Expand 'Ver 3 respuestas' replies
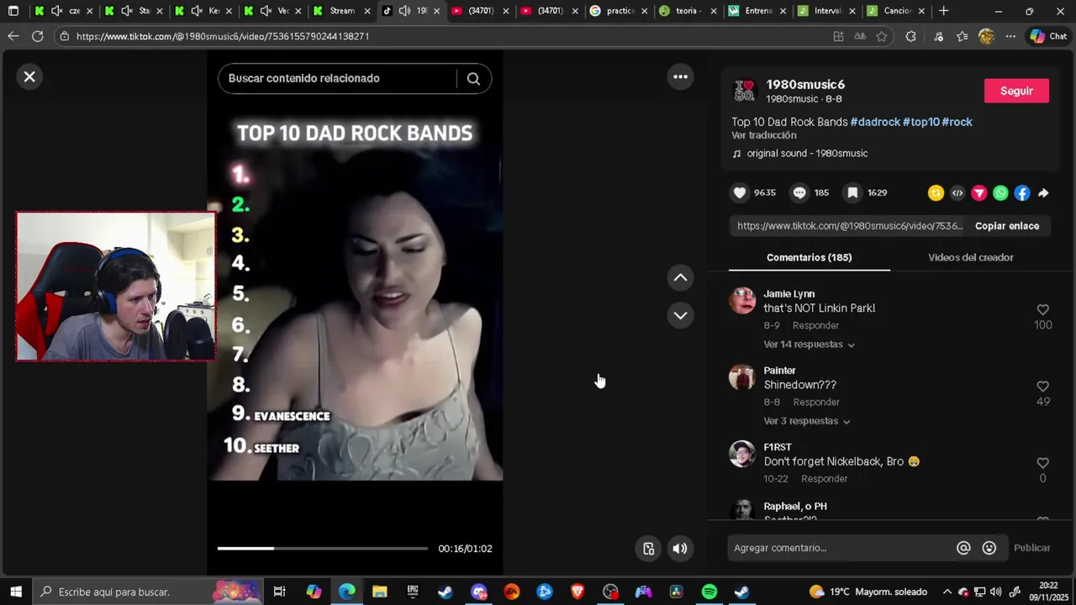Viewport: 1076px width, 605px height. (x=806, y=421)
